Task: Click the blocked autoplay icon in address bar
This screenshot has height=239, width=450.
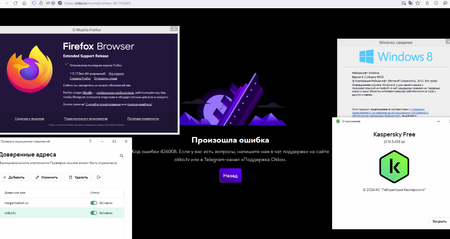Action: tap(53, 3)
